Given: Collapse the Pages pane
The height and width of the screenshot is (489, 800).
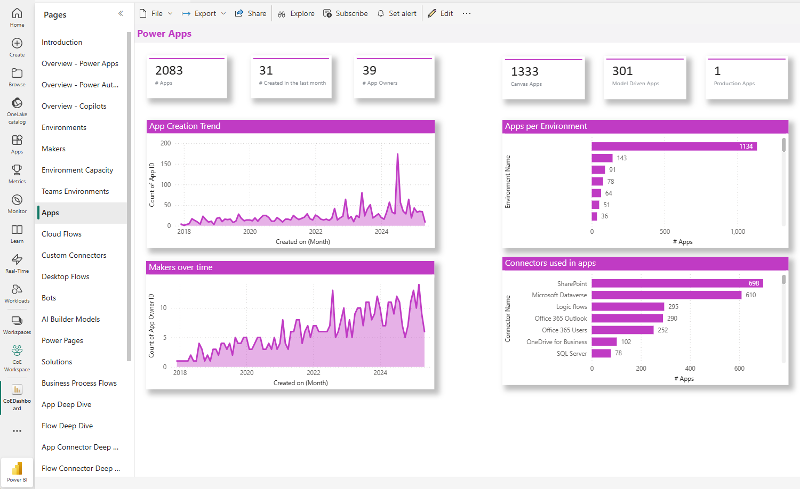Looking at the screenshot, I should tap(121, 13).
